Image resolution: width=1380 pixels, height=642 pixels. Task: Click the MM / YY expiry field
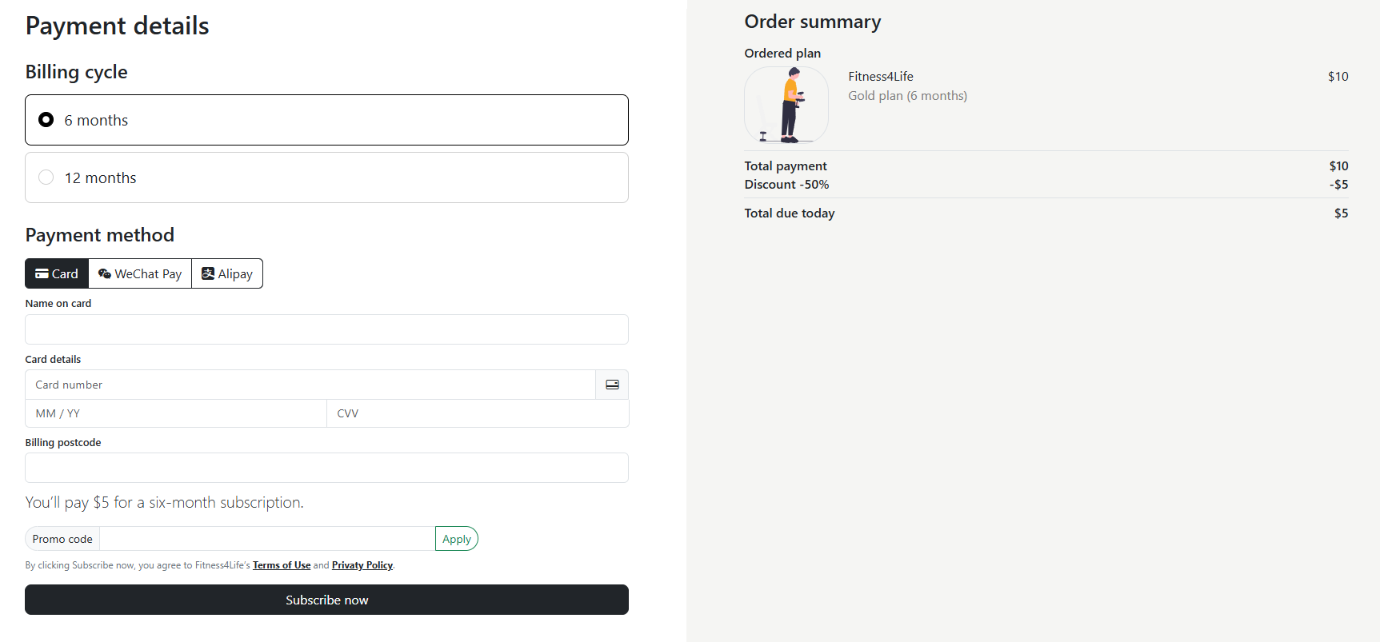coord(175,413)
